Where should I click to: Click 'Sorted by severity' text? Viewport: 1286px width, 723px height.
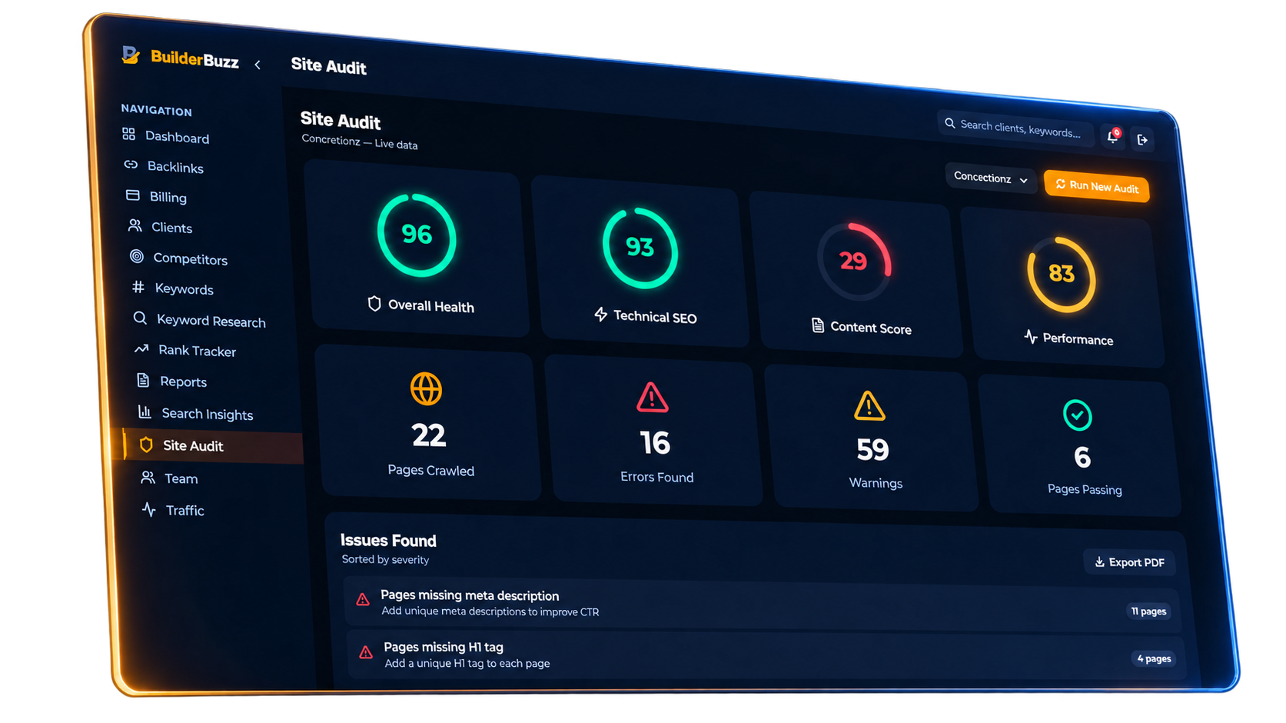coord(385,559)
